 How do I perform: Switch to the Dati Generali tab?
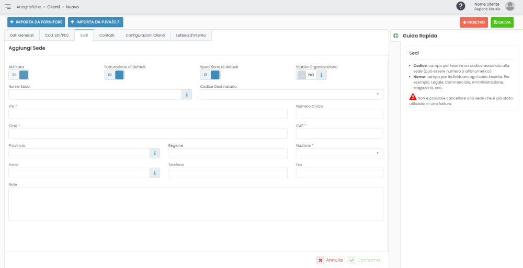tap(22, 36)
